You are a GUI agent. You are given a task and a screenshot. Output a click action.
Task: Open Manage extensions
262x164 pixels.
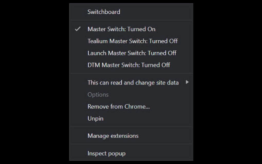pyautogui.click(x=113, y=135)
